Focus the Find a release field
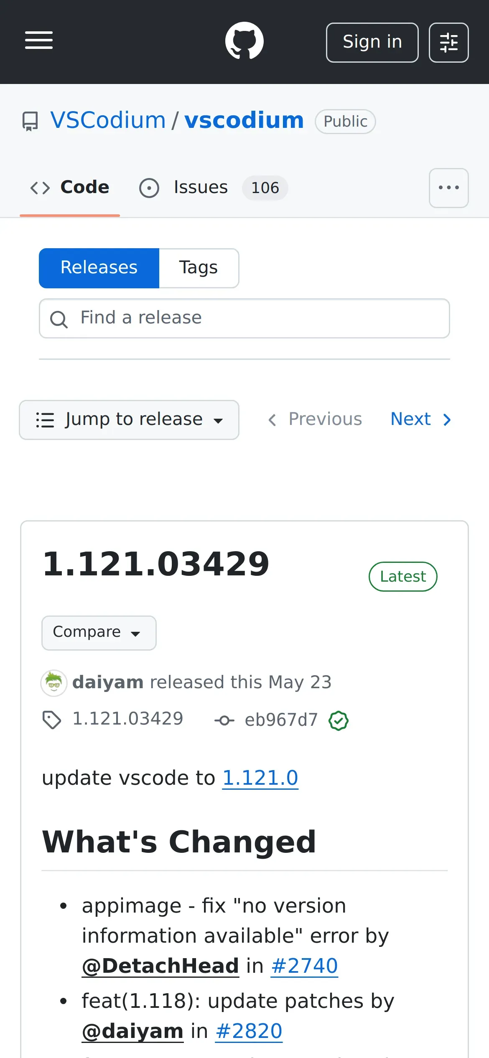Viewport: 489px width, 1058px height. point(244,318)
